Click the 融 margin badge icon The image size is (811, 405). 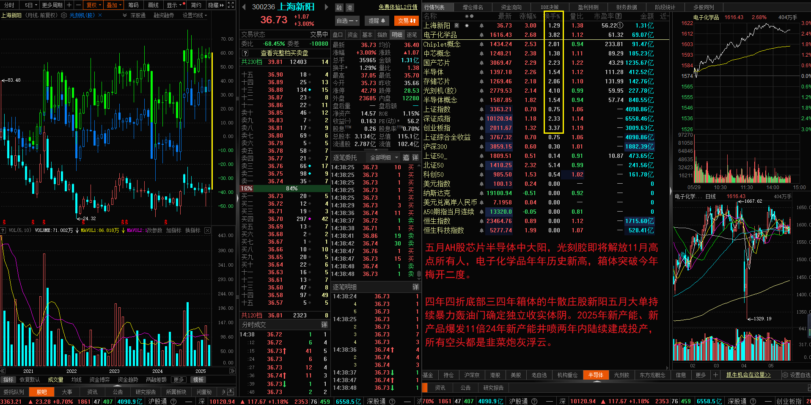tap(339, 8)
